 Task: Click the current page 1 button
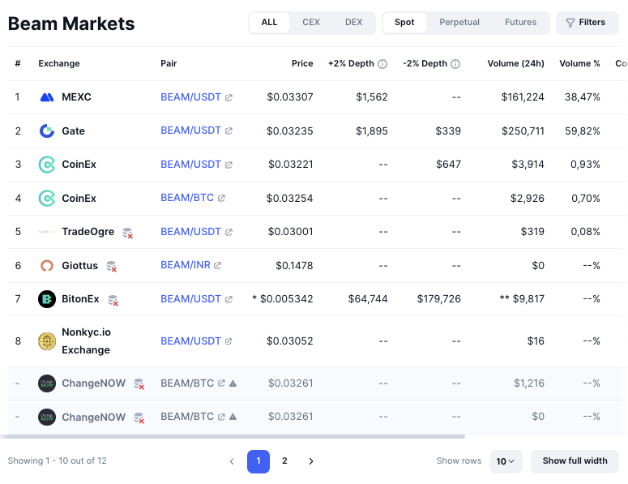pos(258,461)
